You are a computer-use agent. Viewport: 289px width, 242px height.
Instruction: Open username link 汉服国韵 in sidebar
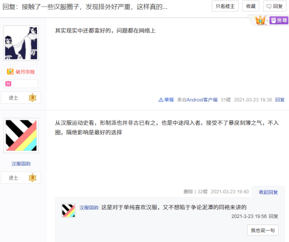pos(21,164)
